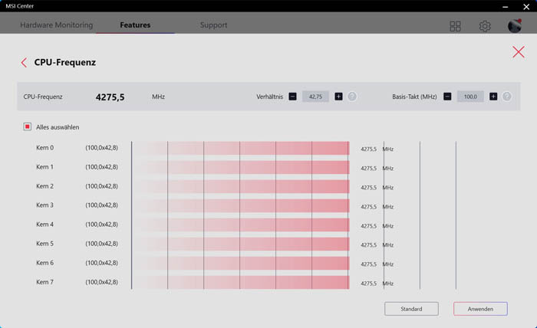537x328 pixels.
Task: Click the Basis-Takt value field 100,0
Action: tap(470, 97)
